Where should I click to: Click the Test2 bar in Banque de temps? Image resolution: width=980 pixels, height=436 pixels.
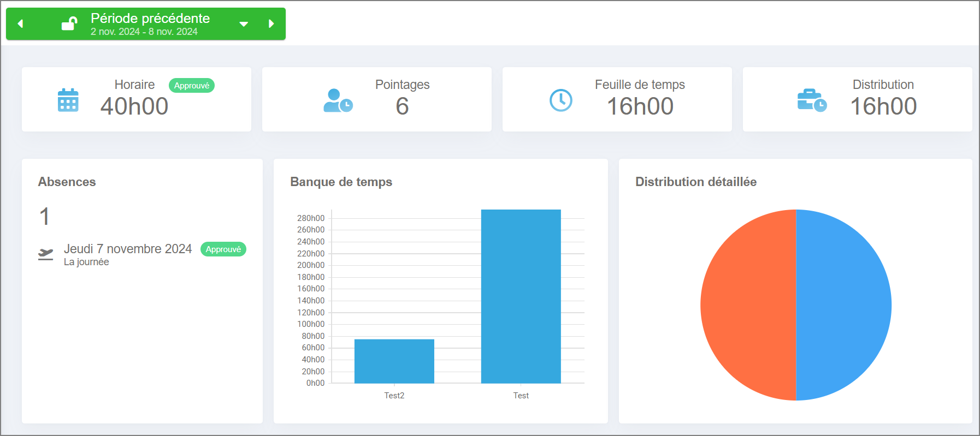[394, 361]
